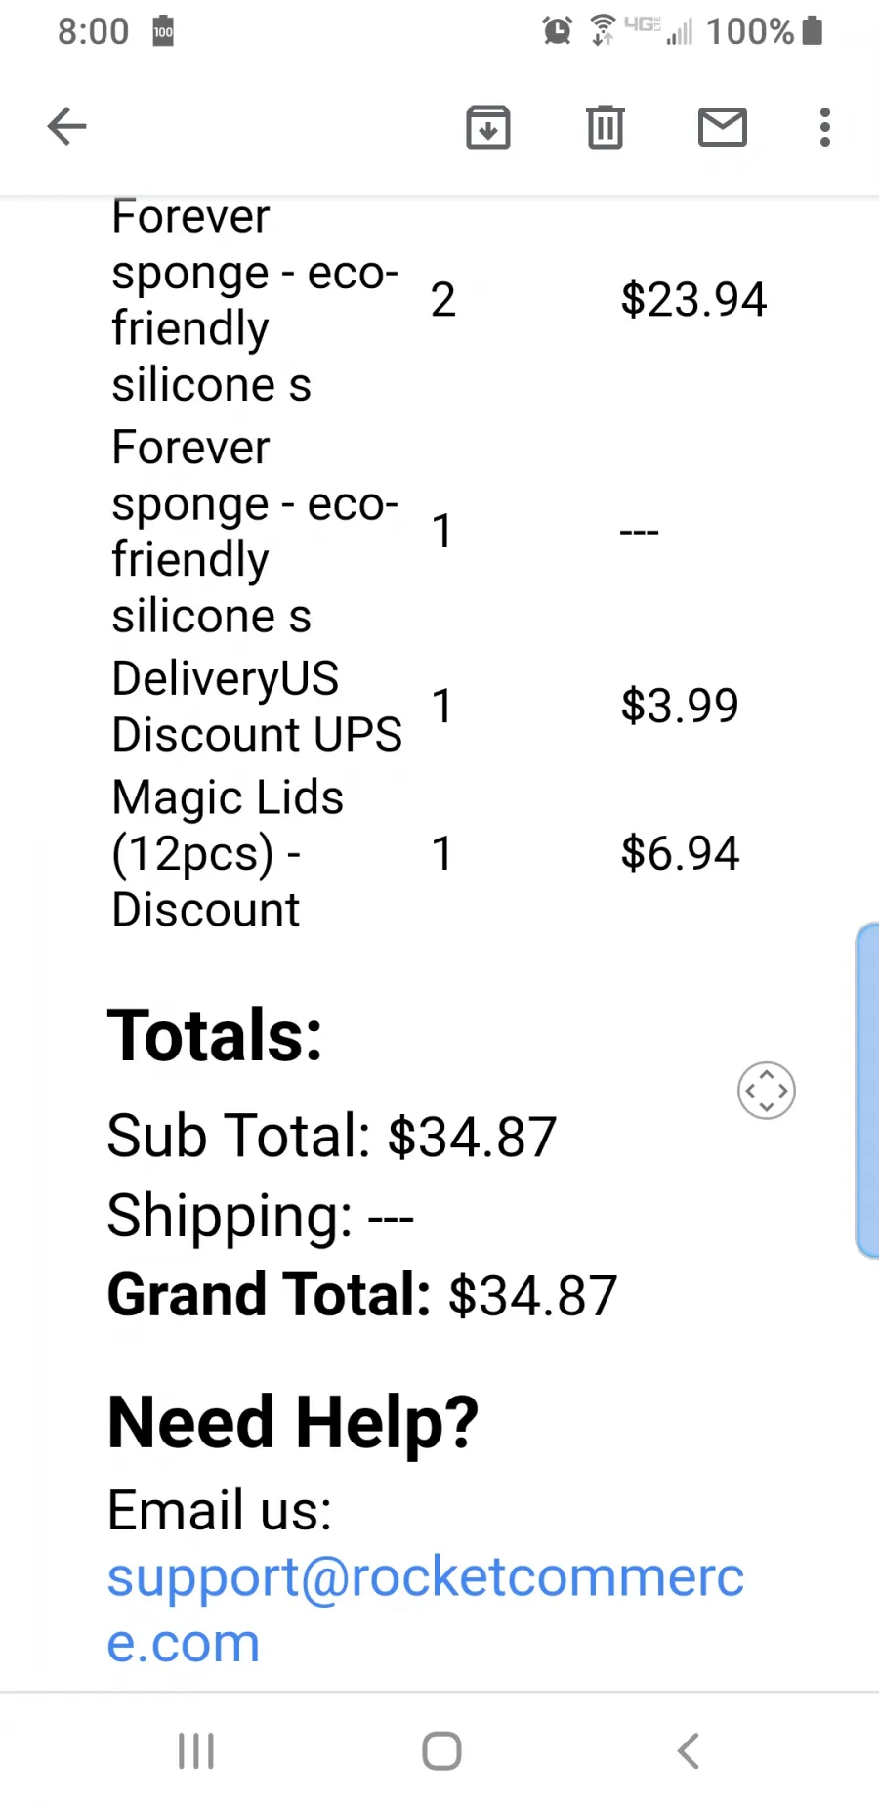Tap the Totals: heading
Viewport: 879px width, 1808px height.
pos(215,1035)
